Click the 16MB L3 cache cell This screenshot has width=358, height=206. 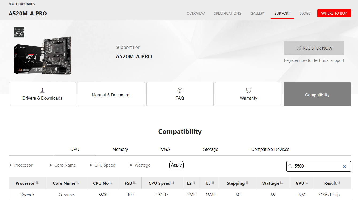[x=211, y=195]
